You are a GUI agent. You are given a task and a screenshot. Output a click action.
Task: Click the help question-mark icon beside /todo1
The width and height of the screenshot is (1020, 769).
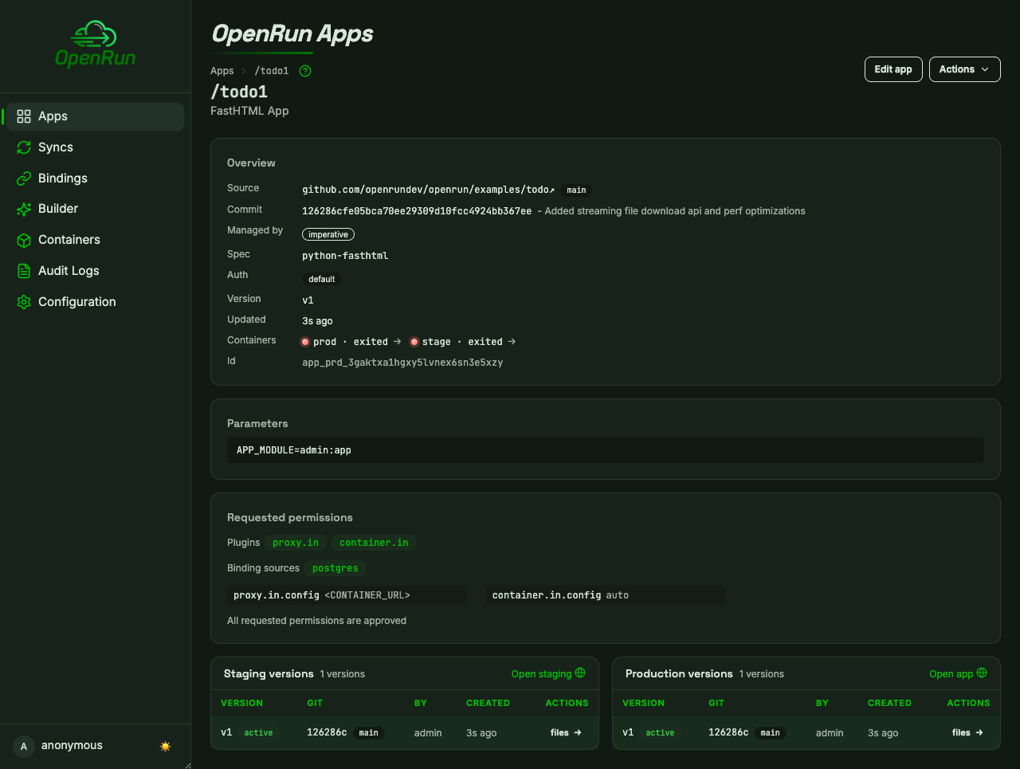click(305, 71)
